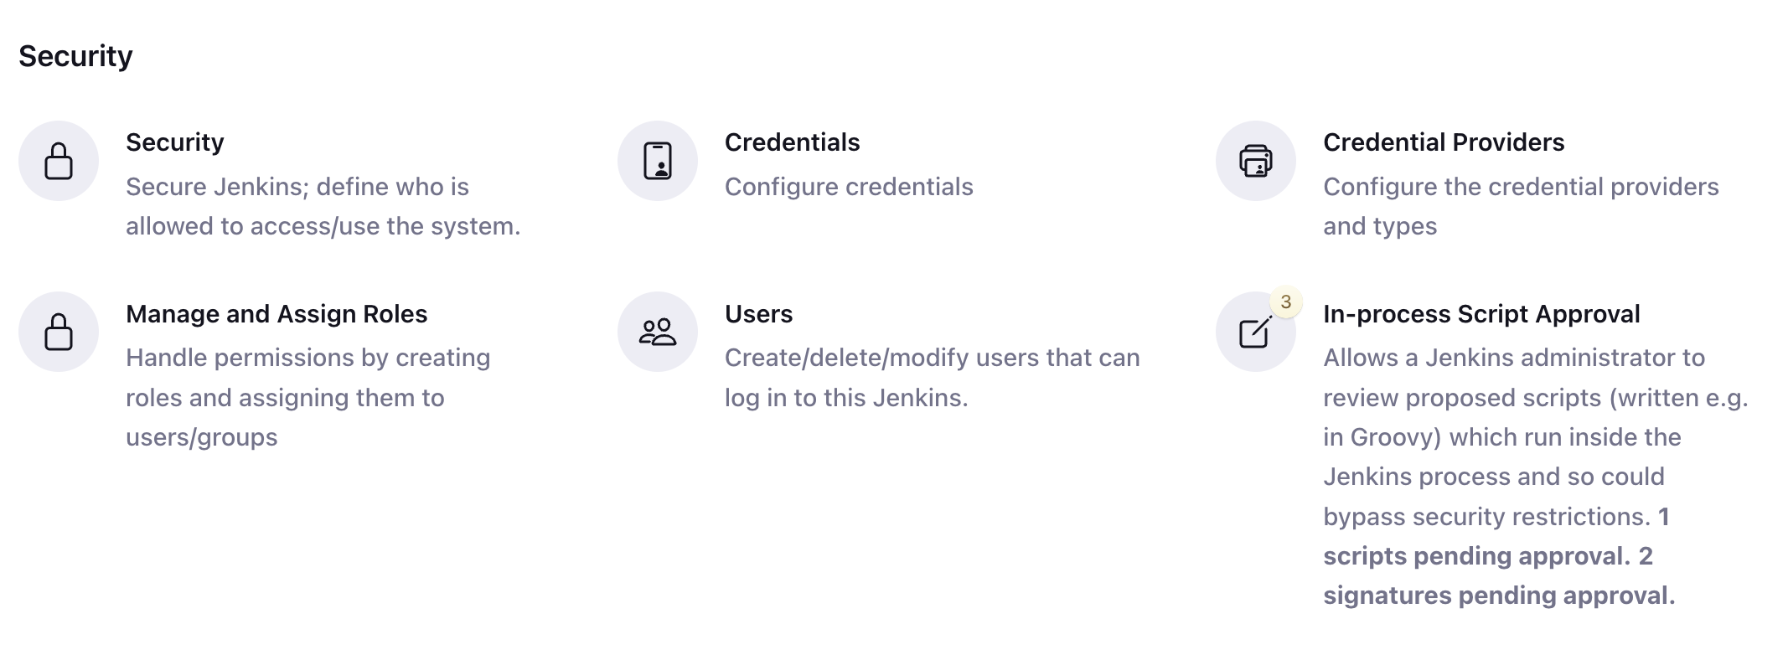Open the Users management page
The image size is (1788, 655).
click(758, 314)
